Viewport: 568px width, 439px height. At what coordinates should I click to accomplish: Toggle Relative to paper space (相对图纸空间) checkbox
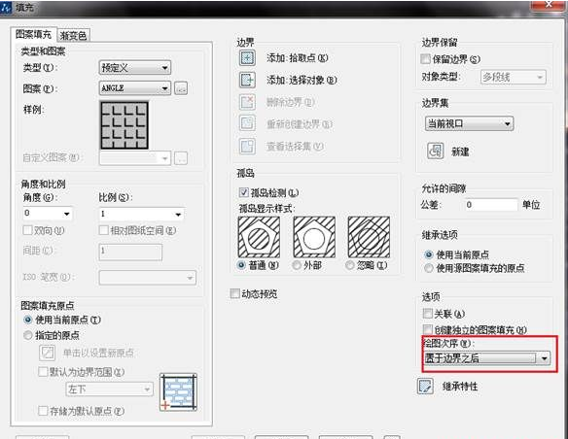point(104,230)
